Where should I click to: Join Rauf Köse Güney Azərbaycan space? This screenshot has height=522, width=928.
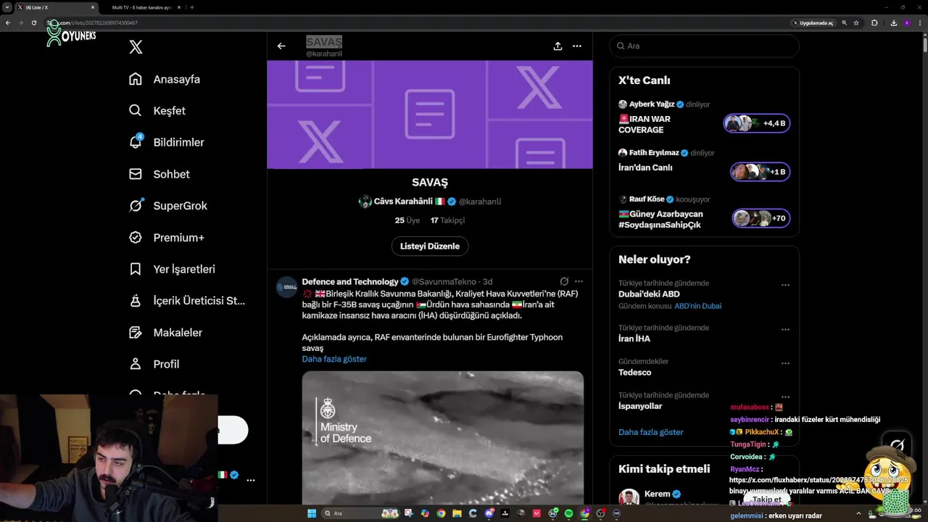[x=761, y=218]
